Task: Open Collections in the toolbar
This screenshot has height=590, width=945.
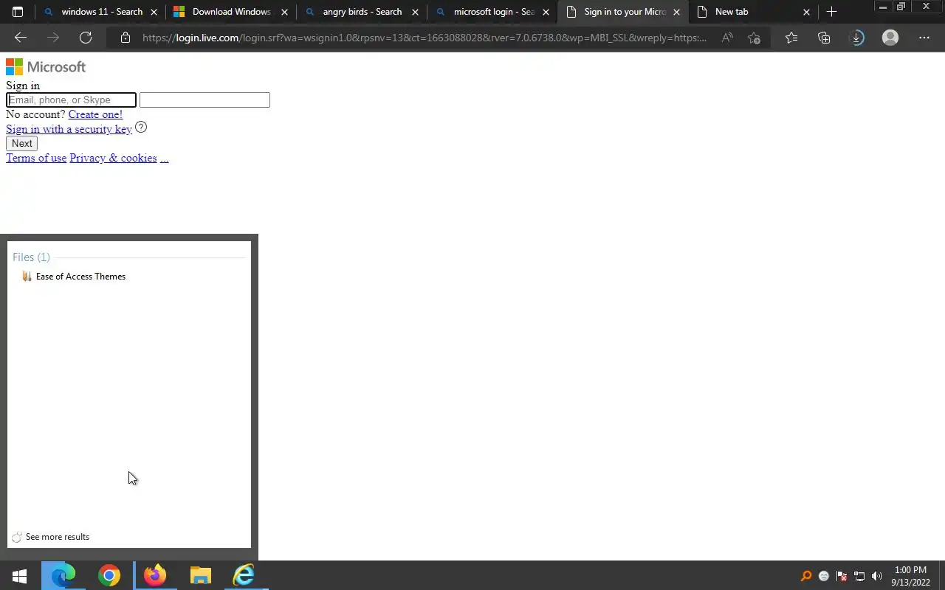Action: (x=824, y=38)
